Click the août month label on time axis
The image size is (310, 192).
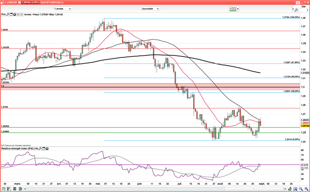pyautogui.click(x=220, y=184)
